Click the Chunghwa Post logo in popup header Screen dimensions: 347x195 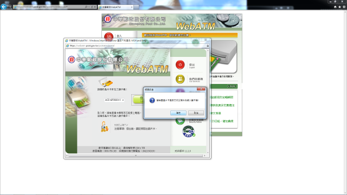coord(71,60)
